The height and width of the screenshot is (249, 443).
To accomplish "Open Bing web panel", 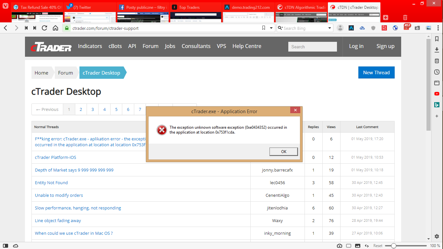I will [x=437, y=105].
